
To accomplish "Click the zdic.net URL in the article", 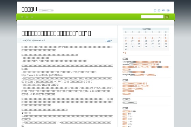I will click(x=42, y=75).
